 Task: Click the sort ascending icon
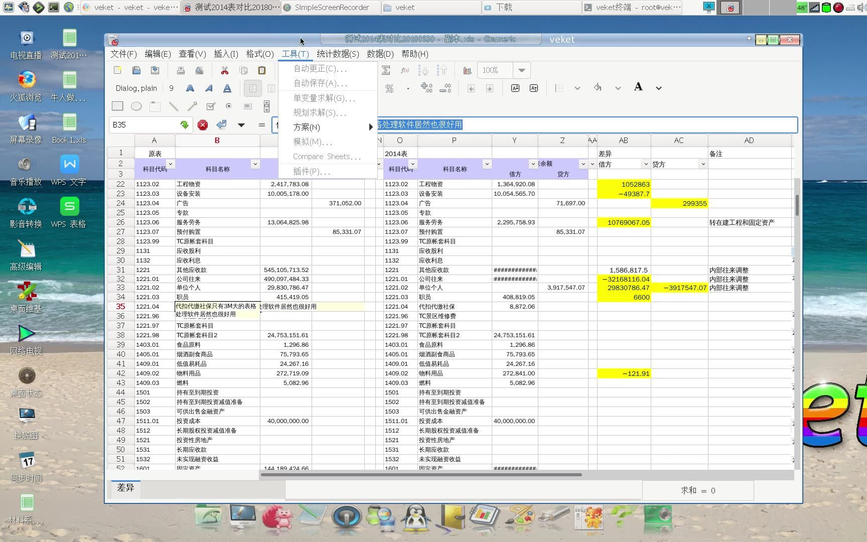[423, 70]
